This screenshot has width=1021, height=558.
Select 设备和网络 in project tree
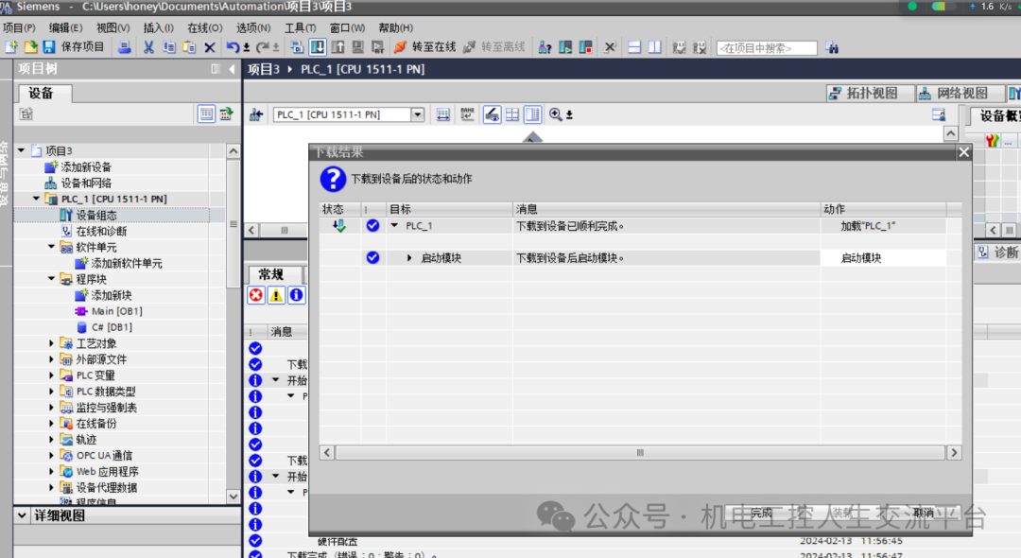tap(86, 183)
